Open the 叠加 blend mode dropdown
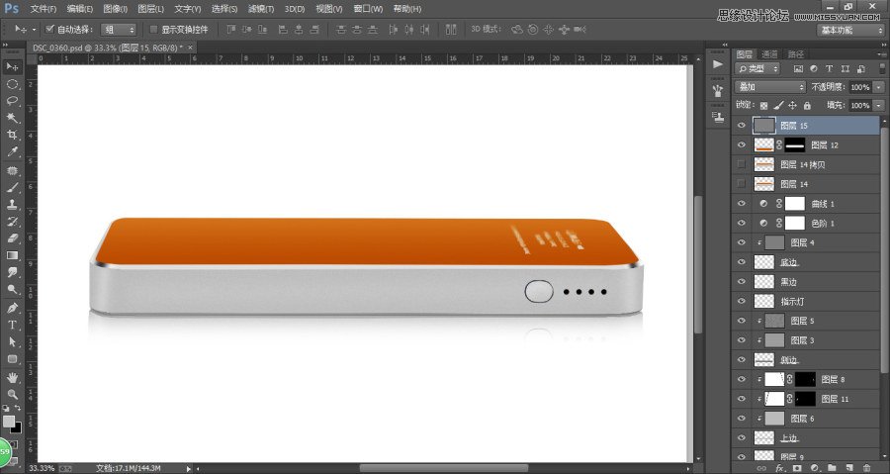890x474 pixels. point(769,87)
